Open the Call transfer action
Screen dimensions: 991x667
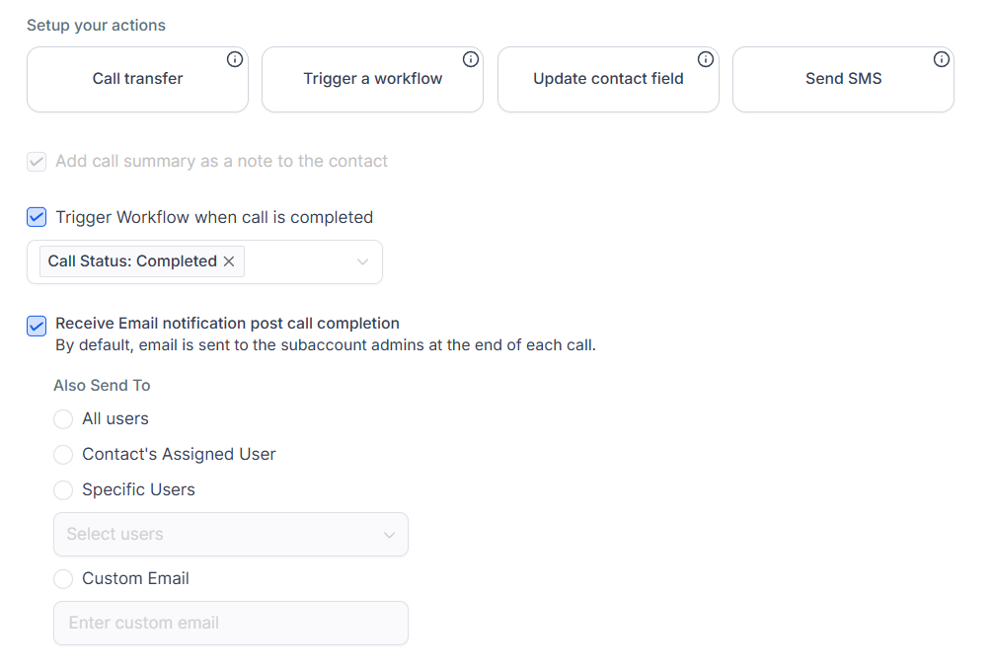137,79
